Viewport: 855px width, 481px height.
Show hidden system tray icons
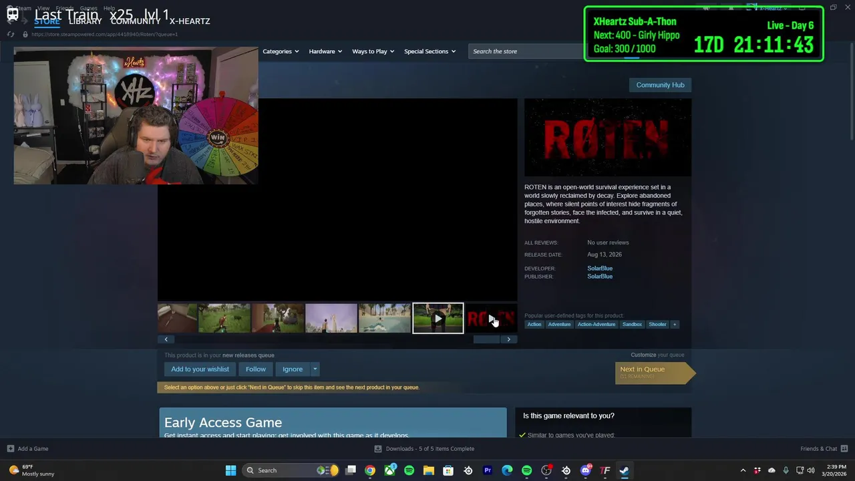click(743, 470)
